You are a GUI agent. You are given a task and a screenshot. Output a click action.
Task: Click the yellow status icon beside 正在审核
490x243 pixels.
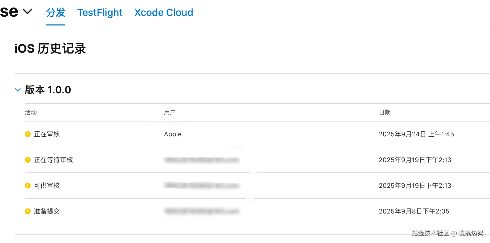[x=28, y=134]
